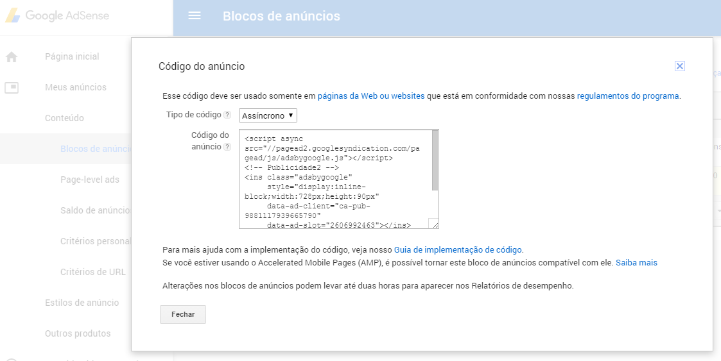Click the Código do anúncio dialog heading
This screenshot has width=721, height=361.
point(202,66)
